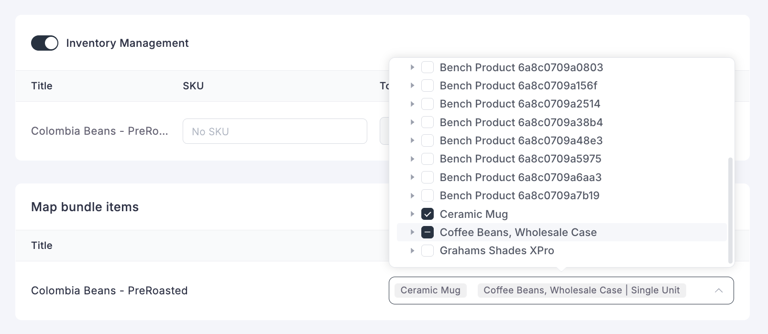Expand Bench Product 6a8c0709a38b4 tree arrow
The image size is (768, 334).
[412, 122]
